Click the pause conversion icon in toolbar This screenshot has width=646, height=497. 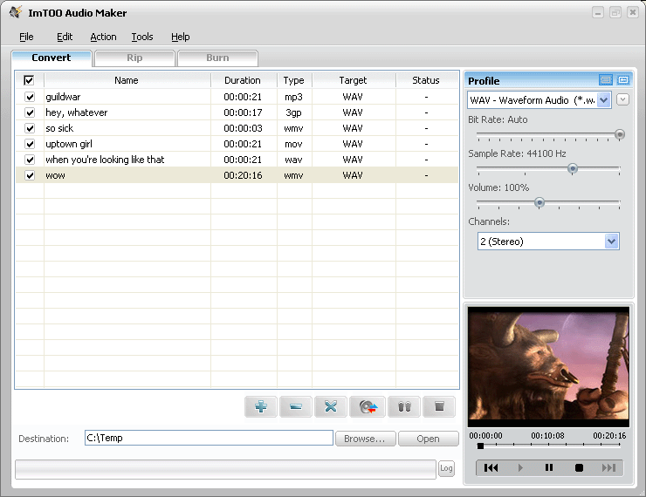tap(403, 406)
